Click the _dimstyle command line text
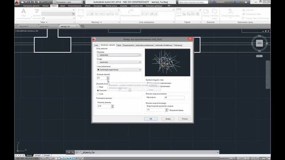 89,152
